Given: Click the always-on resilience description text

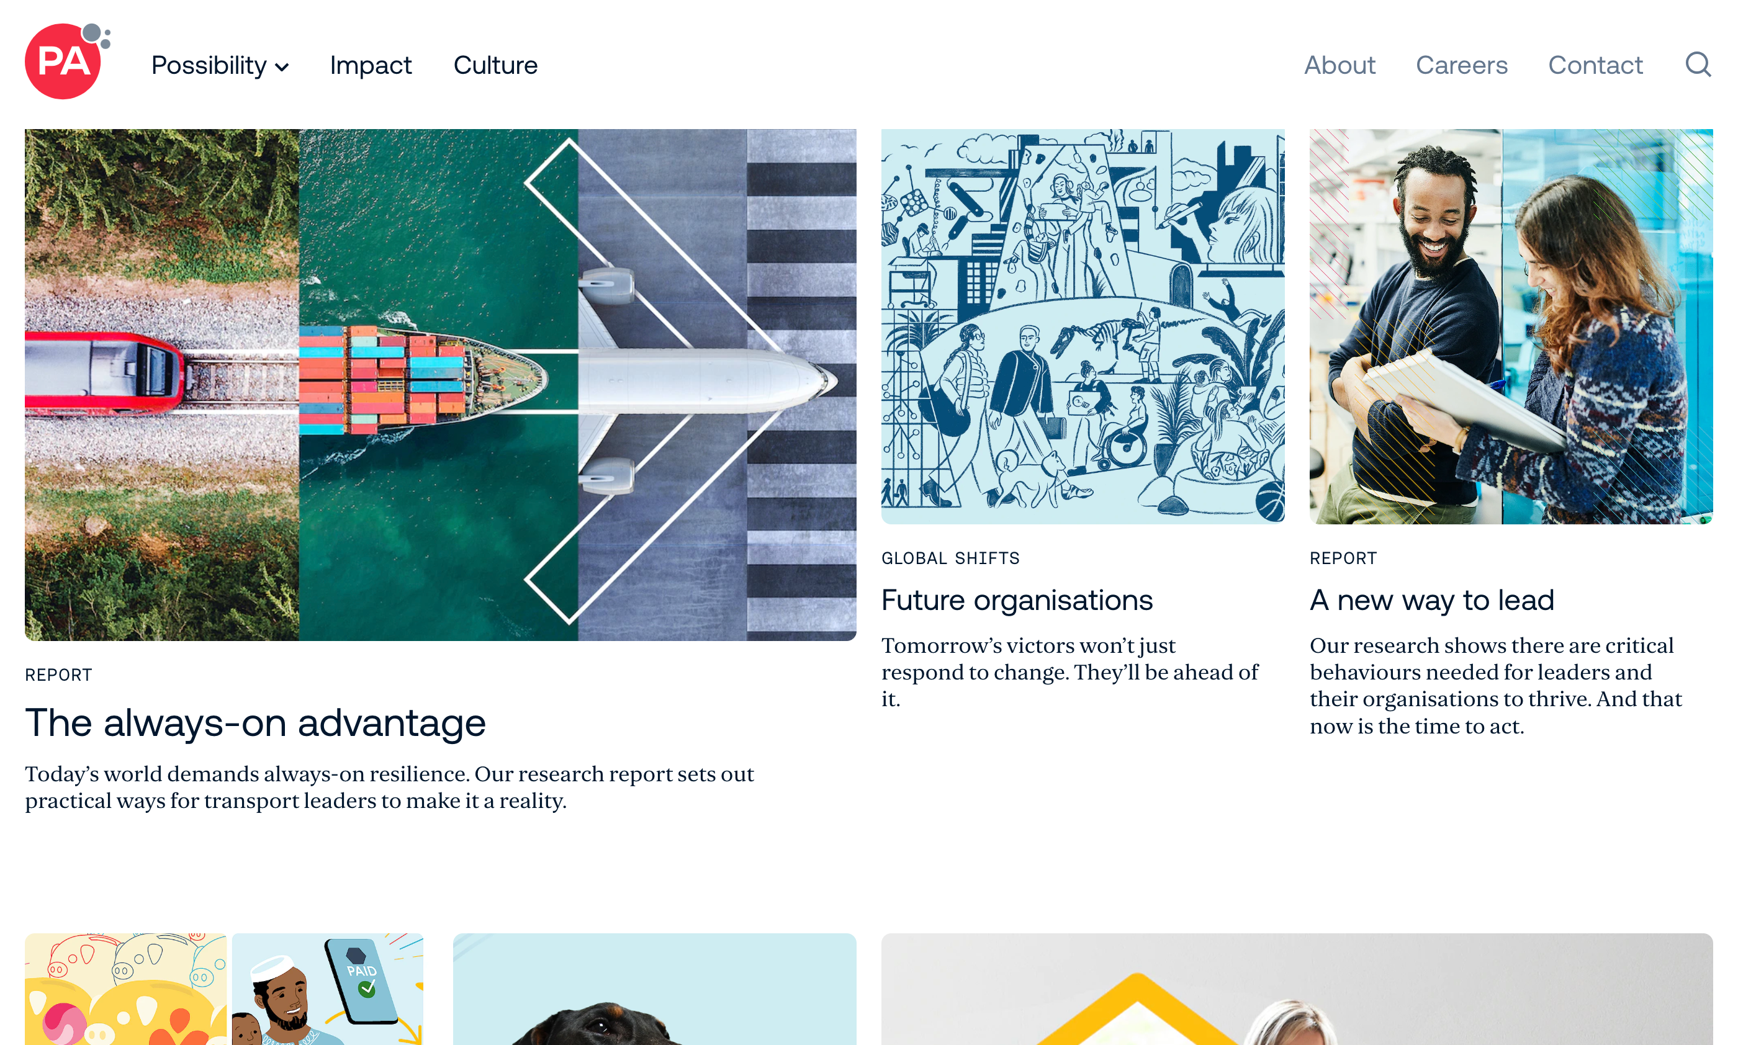Looking at the screenshot, I should (389, 787).
